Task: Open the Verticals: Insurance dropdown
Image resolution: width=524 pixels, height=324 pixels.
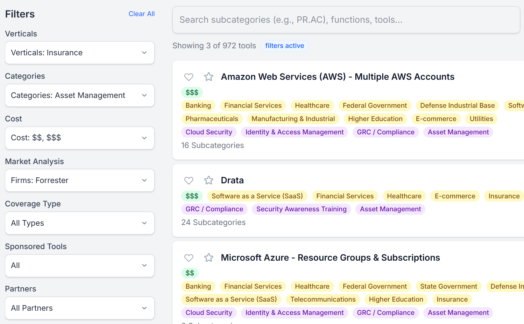Action: click(80, 53)
